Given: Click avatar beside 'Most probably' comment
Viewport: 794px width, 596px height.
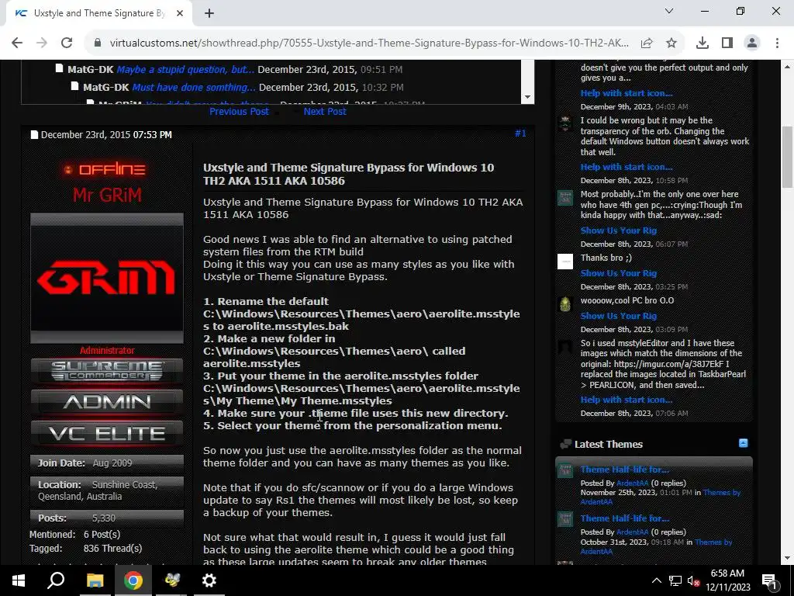Looking at the screenshot, I should pyautogui.click(x=565, y=198).
